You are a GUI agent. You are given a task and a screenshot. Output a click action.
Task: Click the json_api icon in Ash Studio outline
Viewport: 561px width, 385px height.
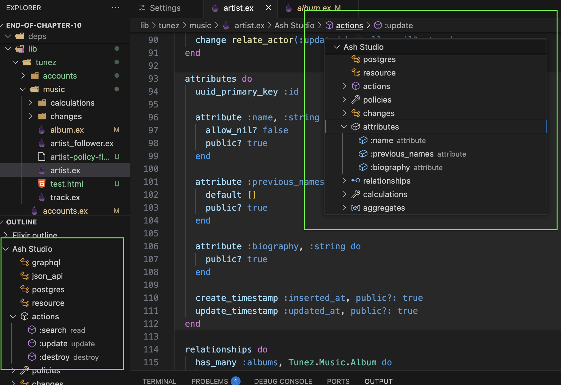pos(25,276)
